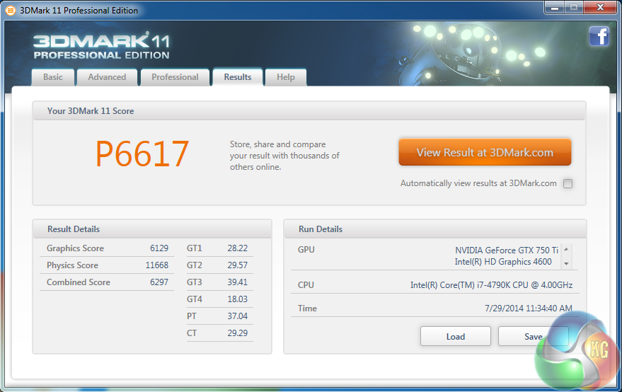This screenshot has height=392, width=622.
Task: Switch to the Basic tab
Action: click(53, 77)
